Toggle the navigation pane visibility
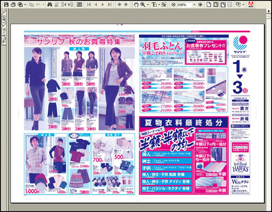272x212 pixels. 79,4
